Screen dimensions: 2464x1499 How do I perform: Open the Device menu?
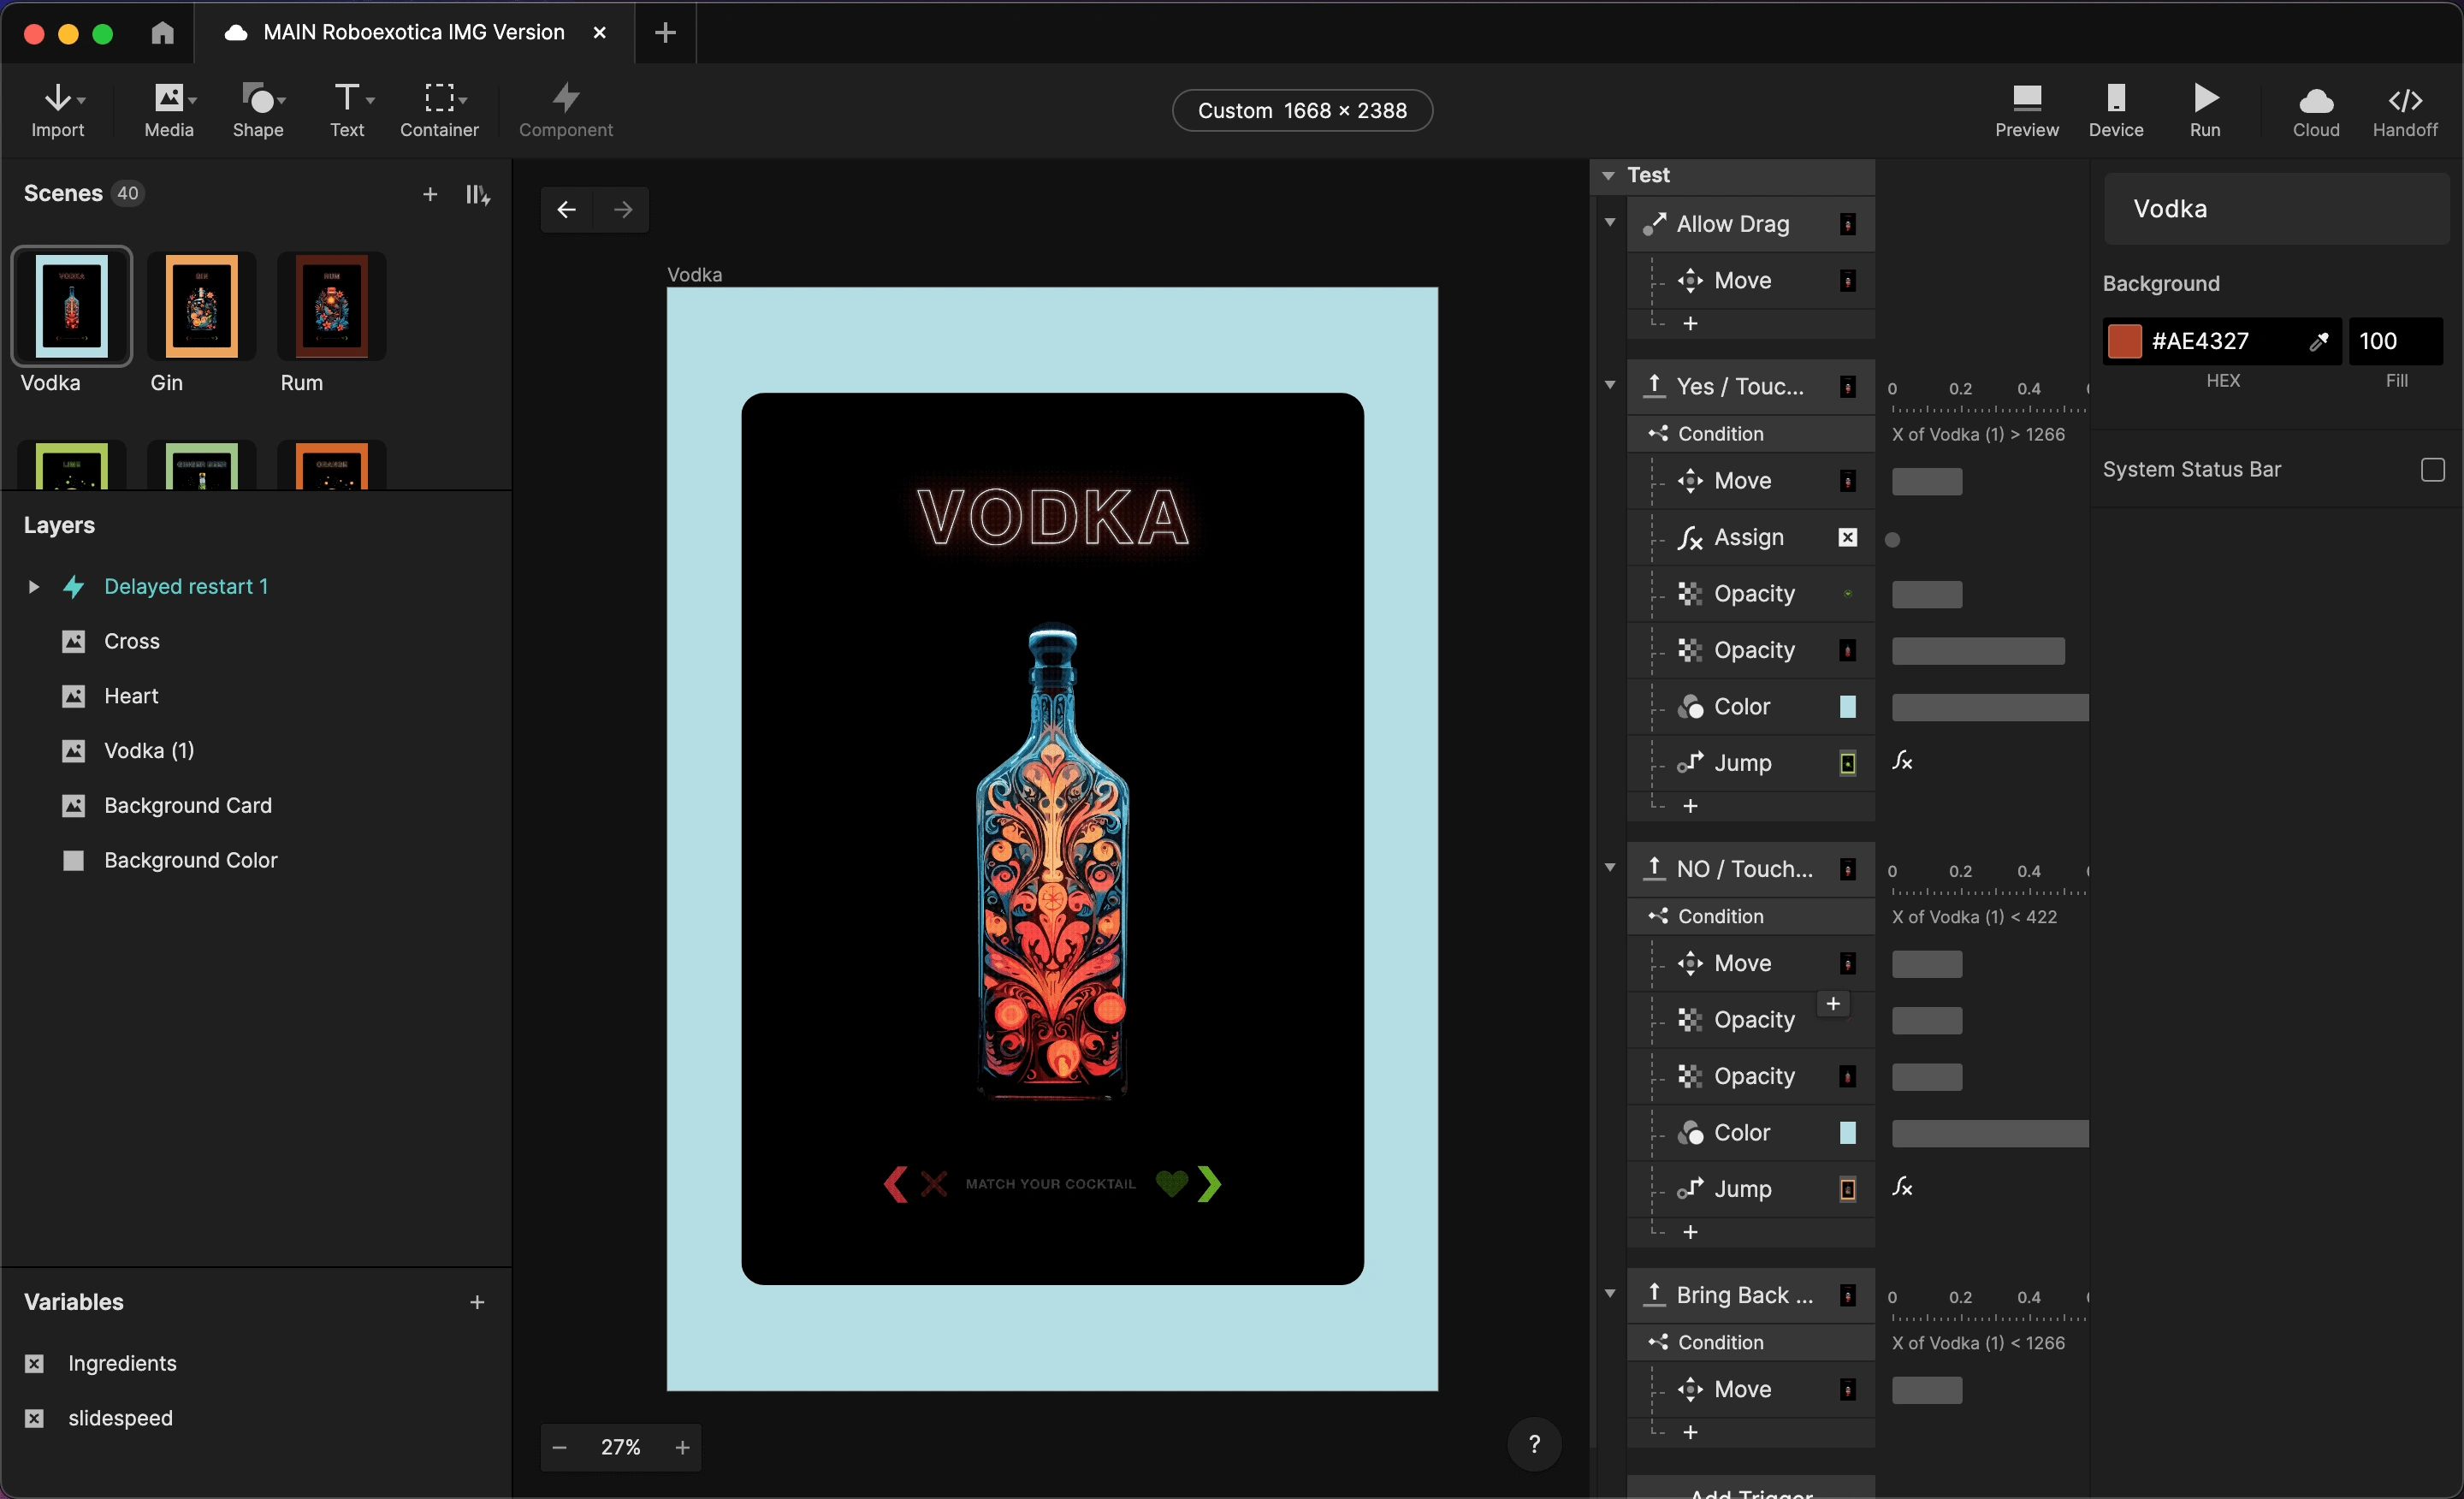(x=2116, y=110)
